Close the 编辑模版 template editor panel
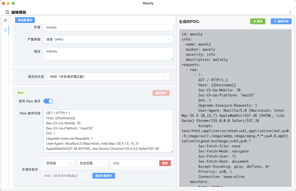Viewport: 296px width, 191px height. click(290, 12)
